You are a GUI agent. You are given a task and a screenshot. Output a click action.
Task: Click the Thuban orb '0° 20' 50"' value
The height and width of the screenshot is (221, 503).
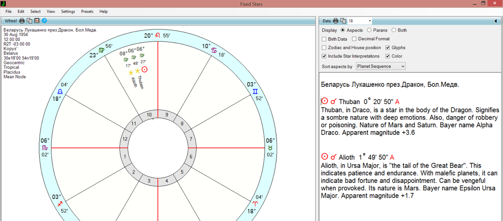[378, 102]
